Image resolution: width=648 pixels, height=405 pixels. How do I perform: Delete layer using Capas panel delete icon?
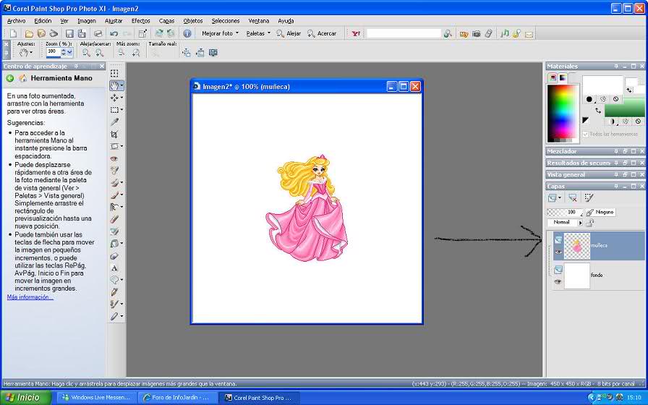pyautogui.click(x=572, y=198)
